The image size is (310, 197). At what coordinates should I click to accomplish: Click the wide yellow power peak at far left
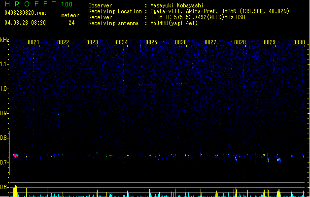point(15,191)
